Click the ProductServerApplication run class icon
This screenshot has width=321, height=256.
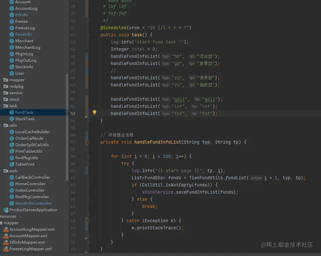(6, 210)
